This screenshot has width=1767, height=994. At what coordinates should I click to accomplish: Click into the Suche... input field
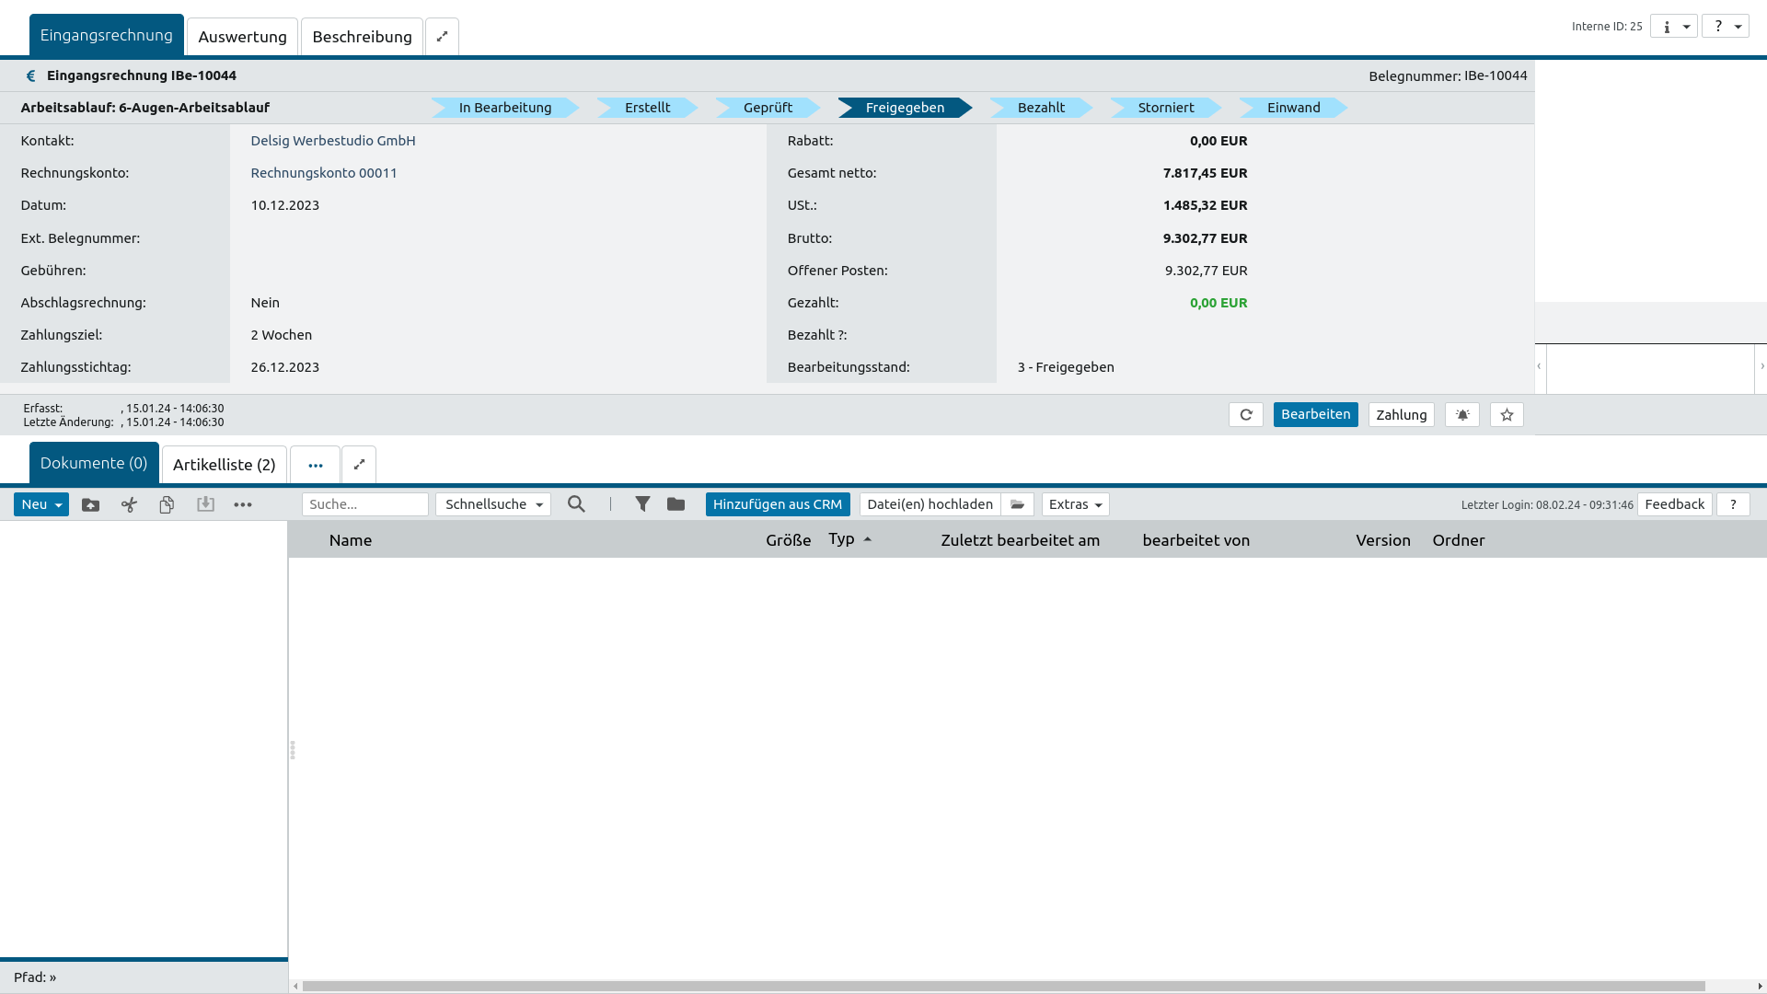364,504
